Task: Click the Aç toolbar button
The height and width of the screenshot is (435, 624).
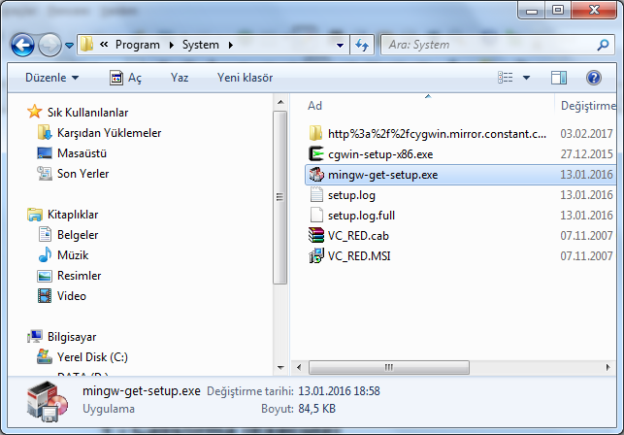Action: coord(126,78)
